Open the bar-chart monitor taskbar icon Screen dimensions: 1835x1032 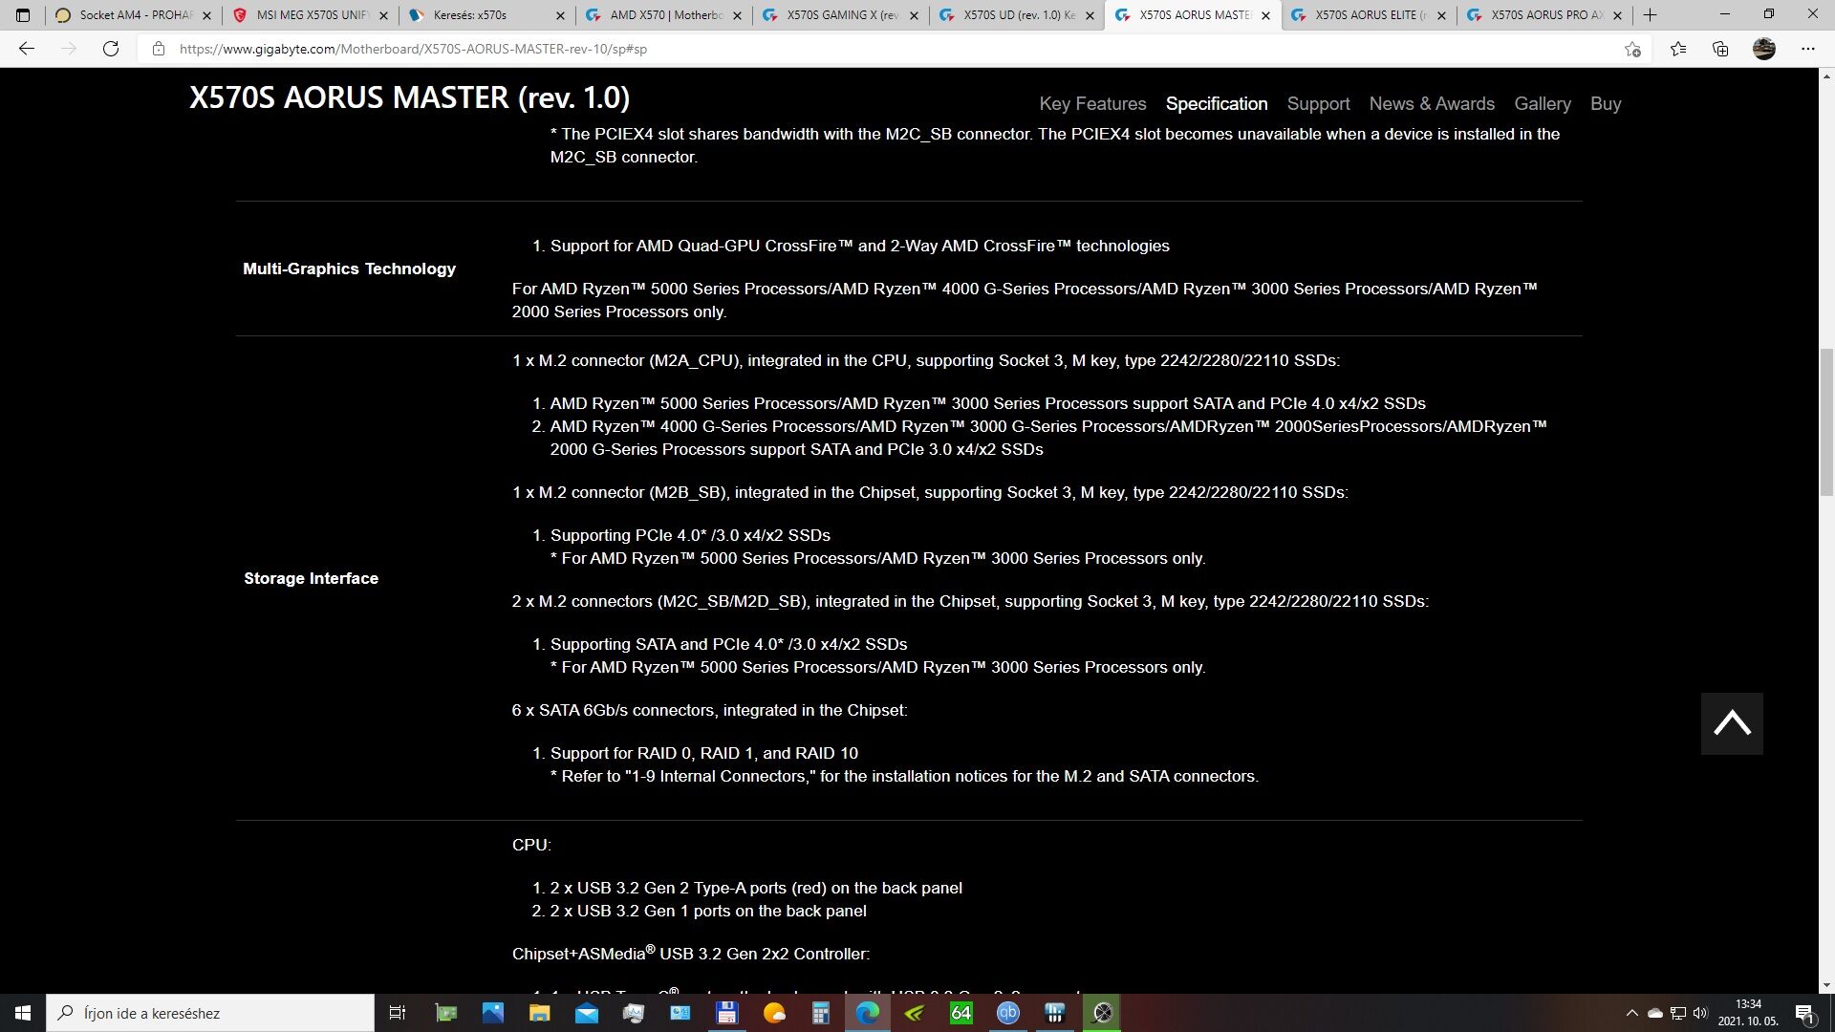[x=1054, y=1013]
